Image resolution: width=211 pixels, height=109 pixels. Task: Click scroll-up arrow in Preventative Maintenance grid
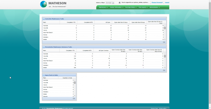point(165,54)
